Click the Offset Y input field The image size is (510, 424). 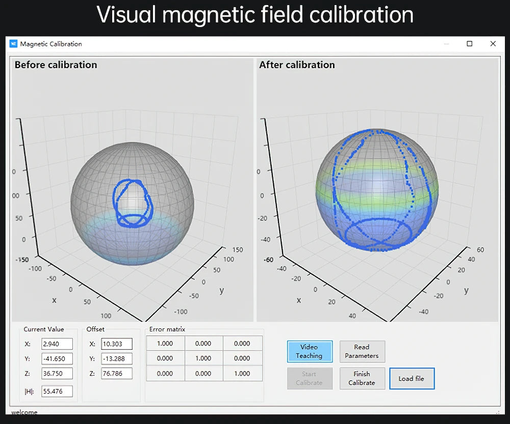pyautogui.click(x=117, y=358)
